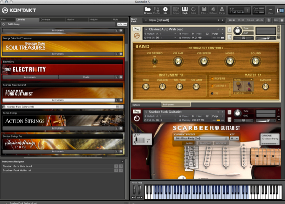Click the multi rack workspace icon beside 49-64

(269, 20)
